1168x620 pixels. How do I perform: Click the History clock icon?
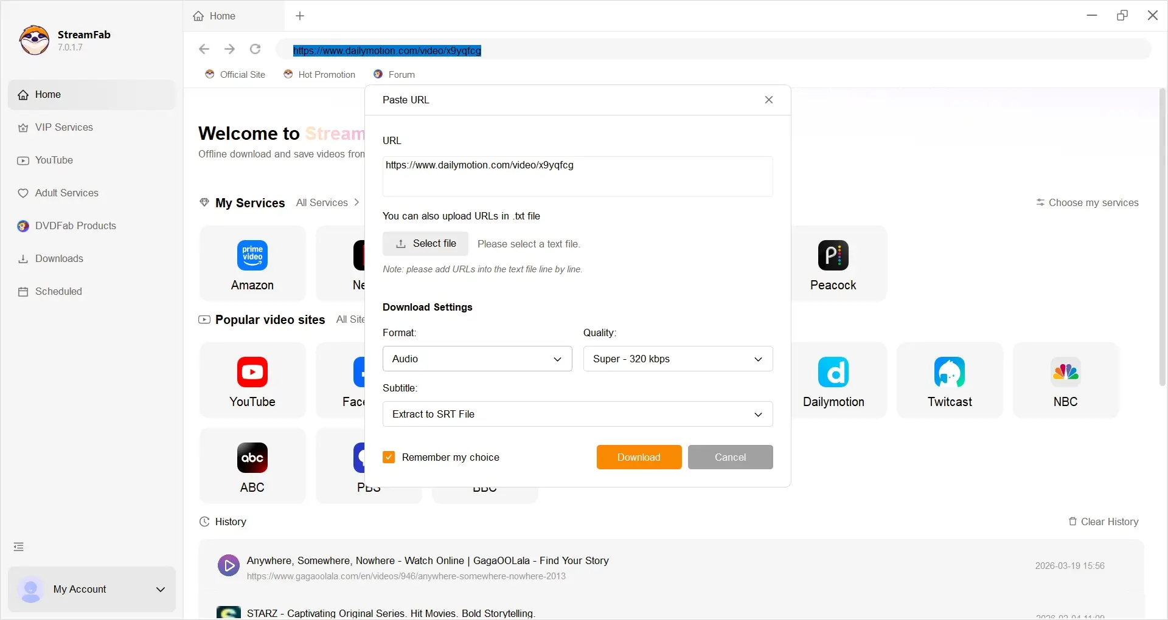[204, 522]
